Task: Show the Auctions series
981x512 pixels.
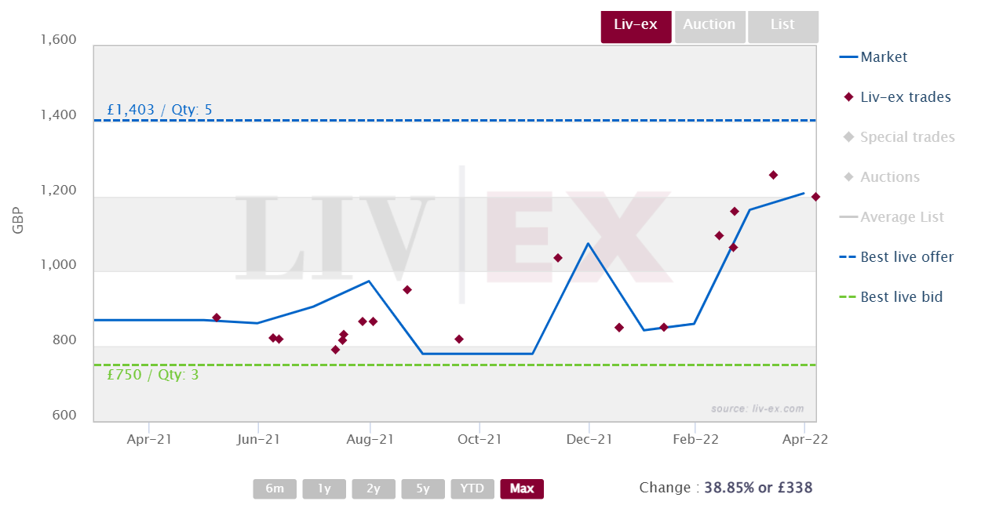Action: click(881, 177)
